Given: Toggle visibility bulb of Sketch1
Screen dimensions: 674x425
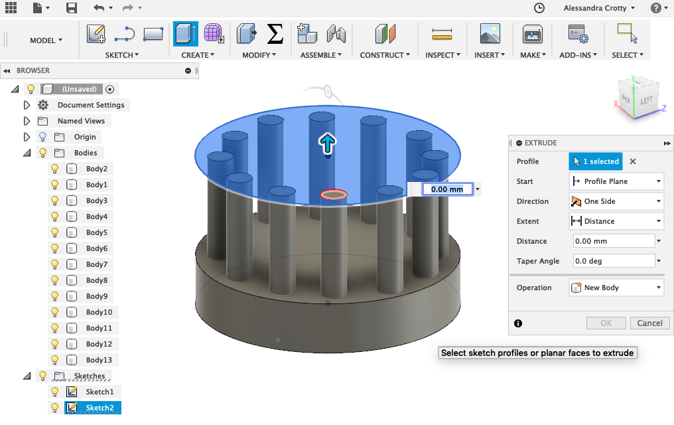Looking at the screenshot, I should pyautogui.click(x=54, y=391).
